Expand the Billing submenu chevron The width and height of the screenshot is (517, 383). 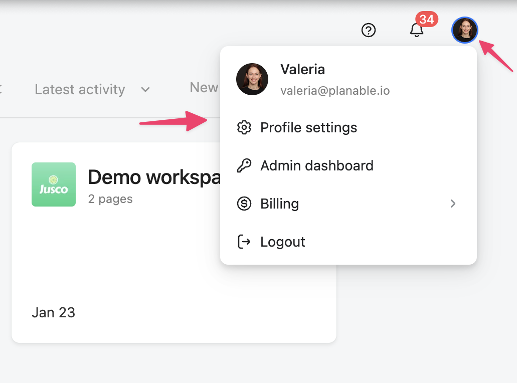(x=453, y=204)
